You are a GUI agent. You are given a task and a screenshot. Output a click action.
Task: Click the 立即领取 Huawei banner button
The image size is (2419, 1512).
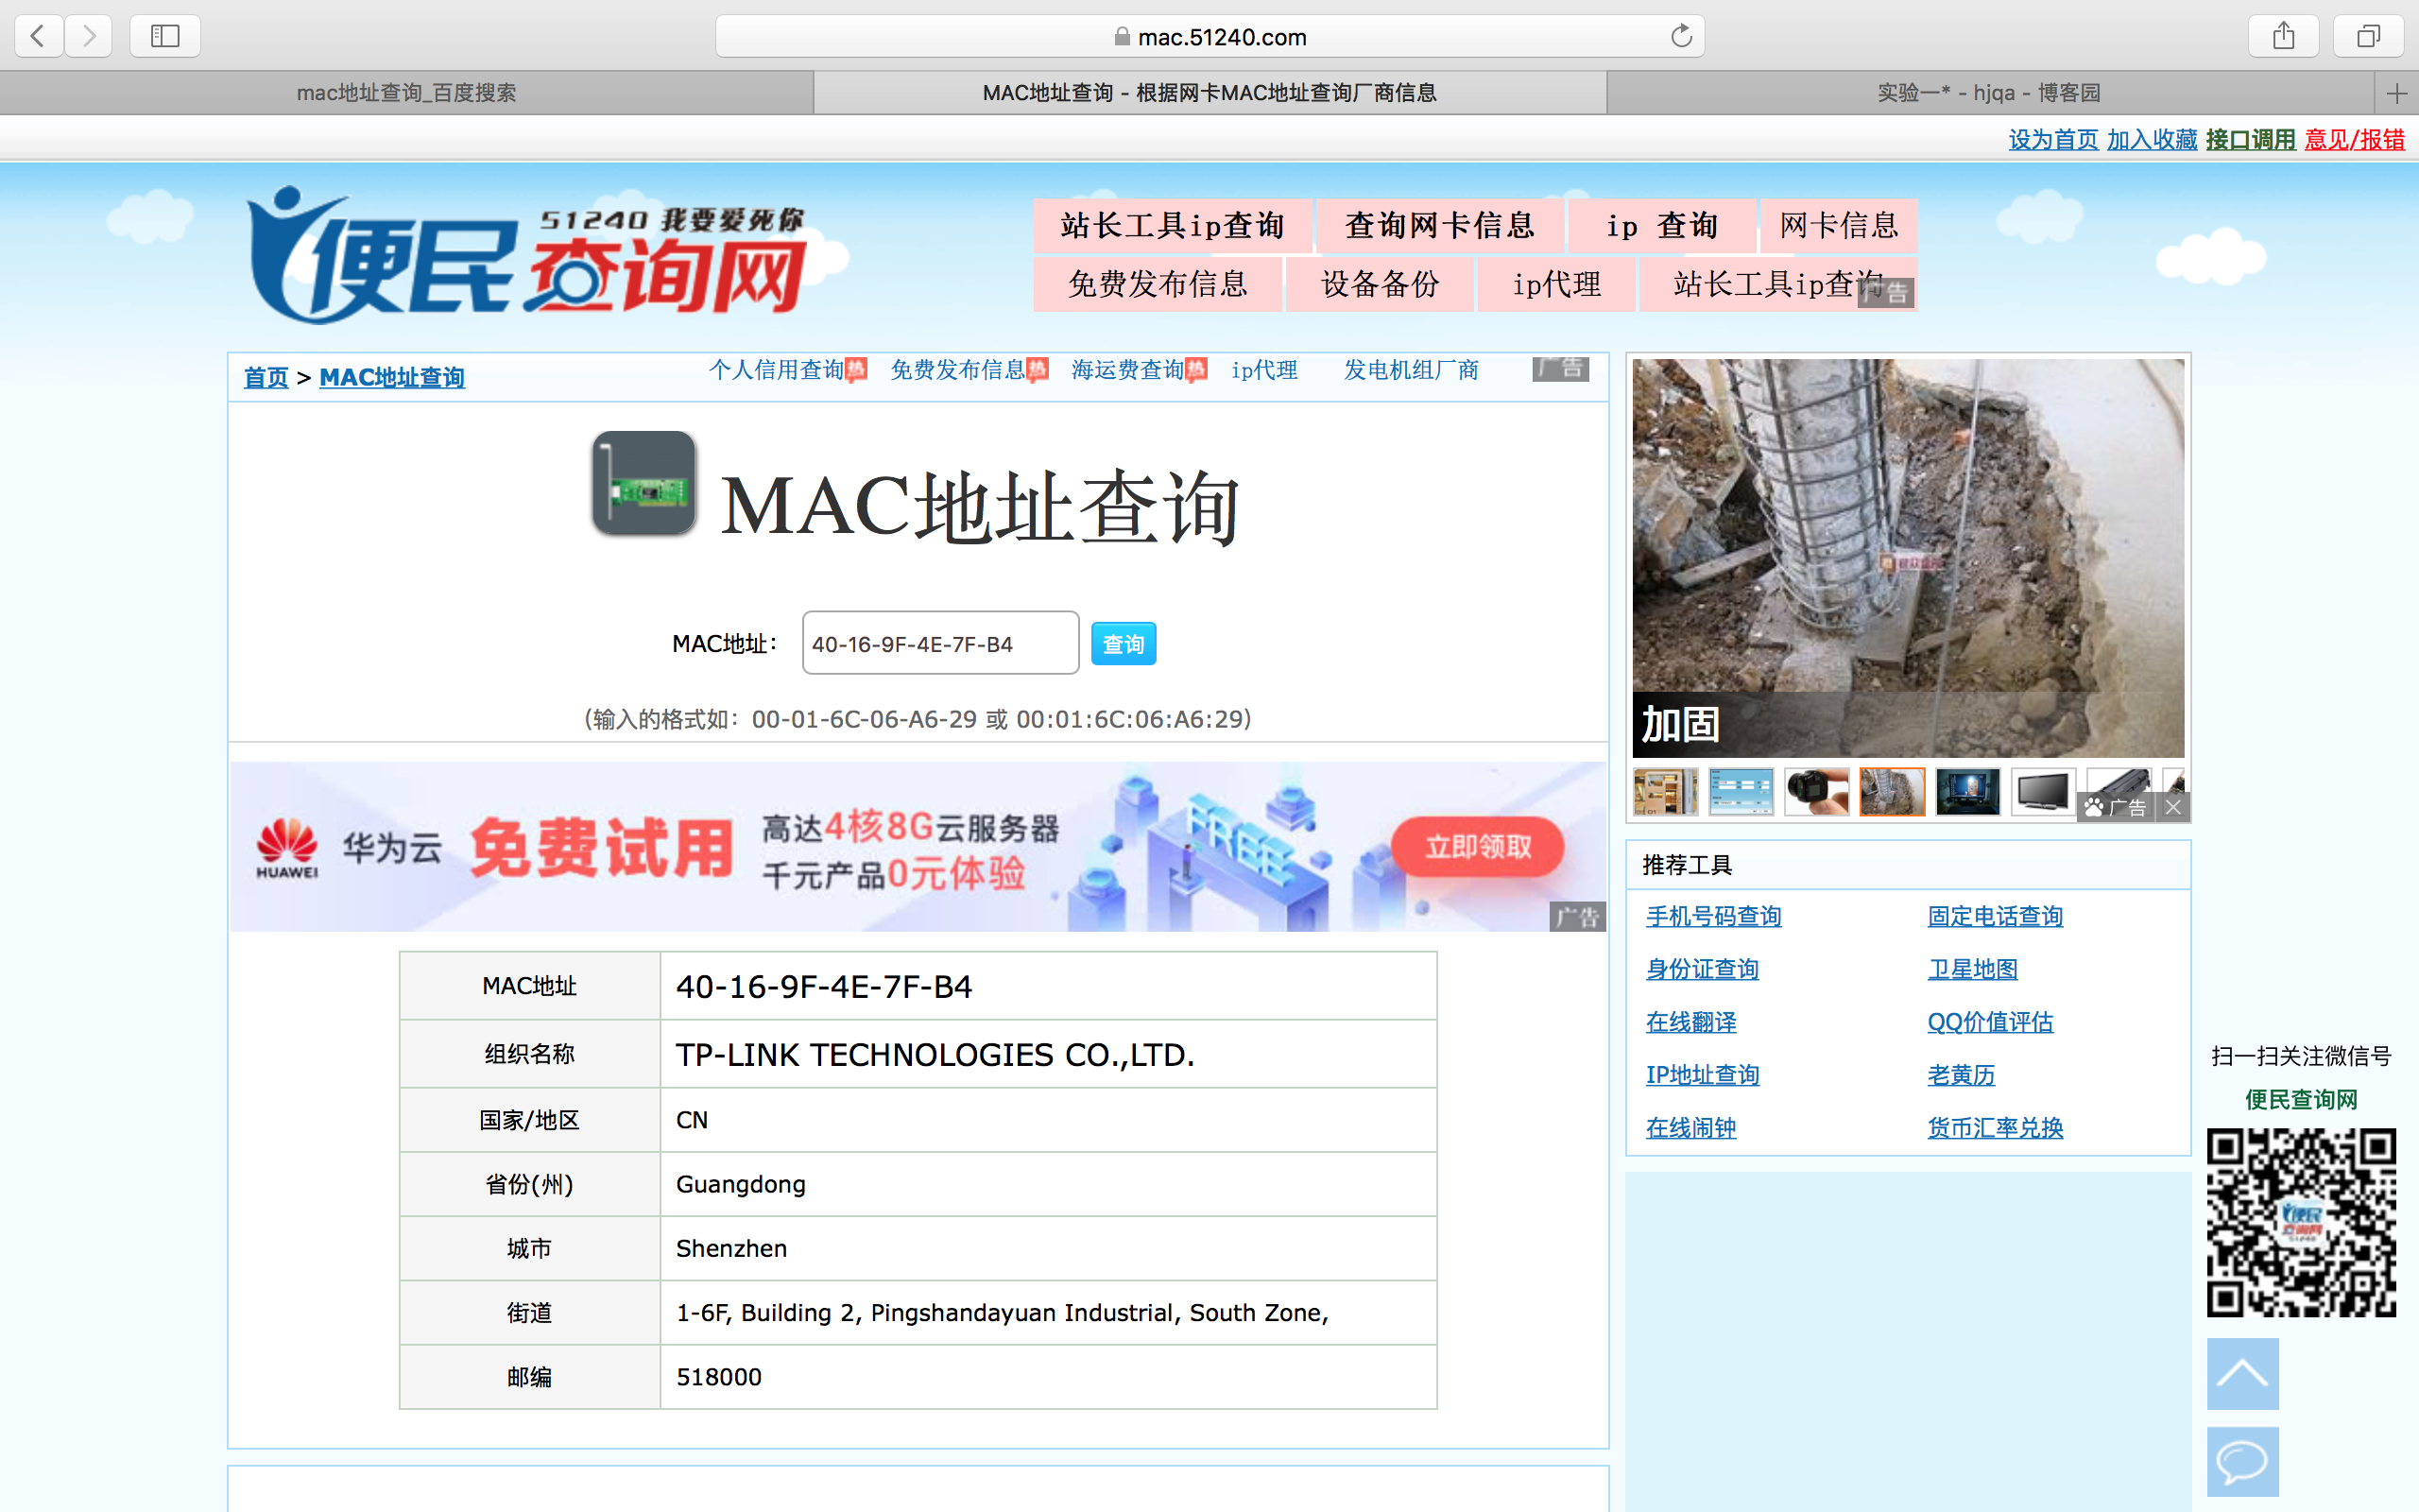click(1478, 847)
